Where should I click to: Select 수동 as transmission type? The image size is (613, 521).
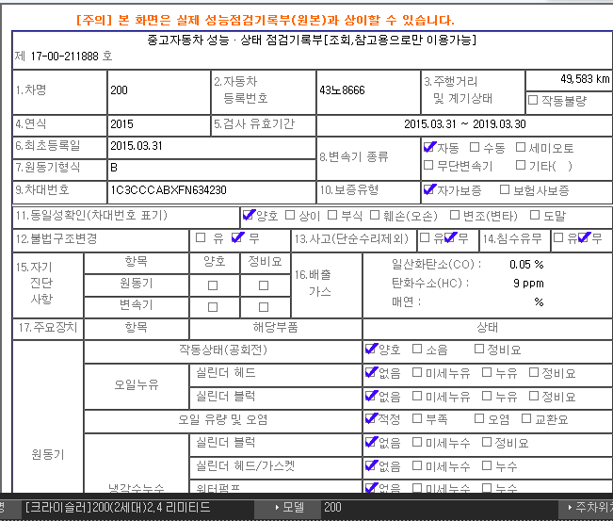pos(474,148)
